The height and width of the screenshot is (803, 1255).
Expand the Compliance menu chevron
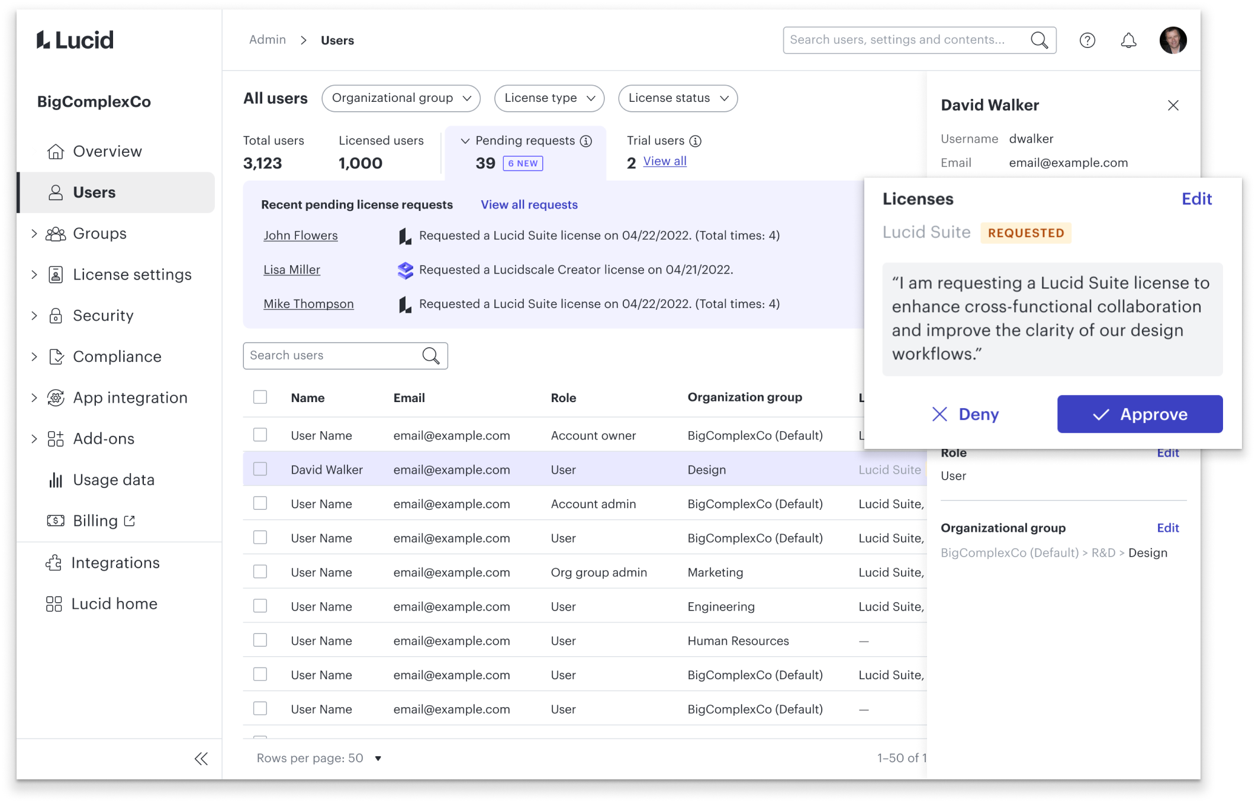click(x=34, y=356)
